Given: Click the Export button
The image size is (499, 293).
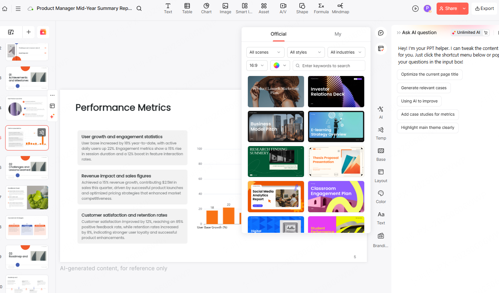Looking at the screenshot, I should [x=484, y=8].
